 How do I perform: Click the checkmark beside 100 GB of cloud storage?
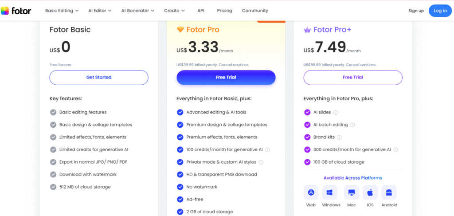click(307, 162)
